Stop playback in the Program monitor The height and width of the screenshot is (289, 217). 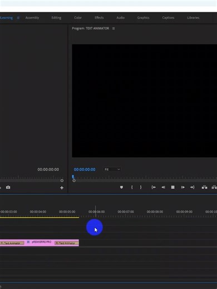[173, 187]
